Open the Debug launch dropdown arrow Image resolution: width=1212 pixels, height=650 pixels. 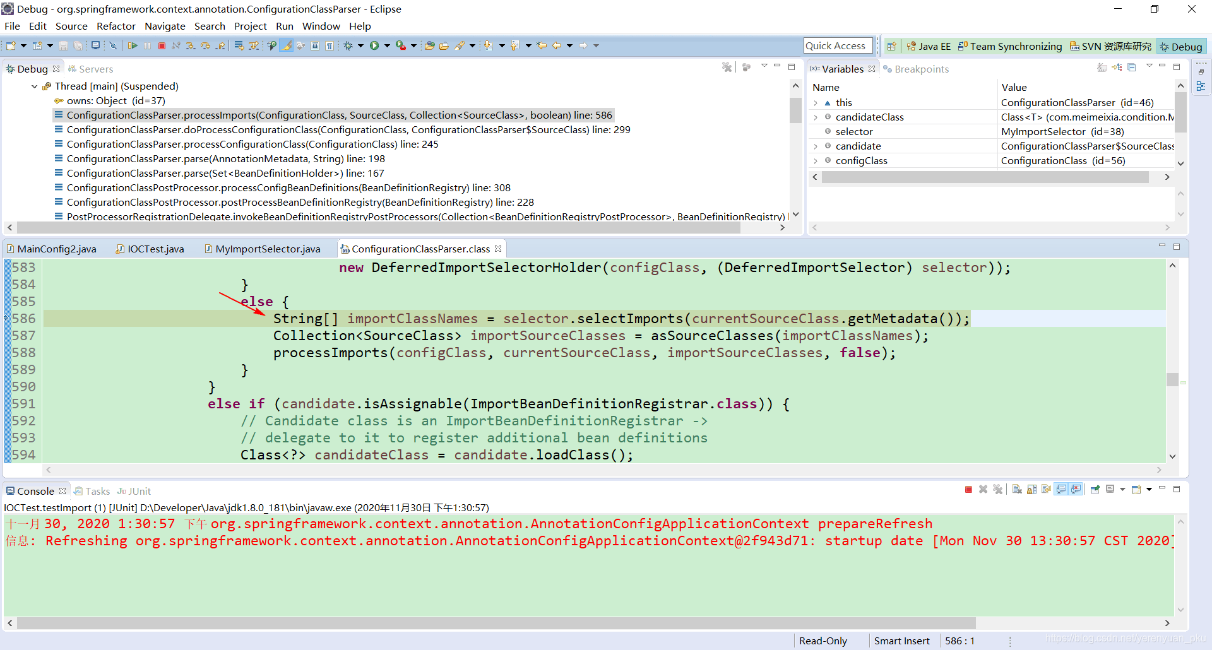(x=360, y=45)
